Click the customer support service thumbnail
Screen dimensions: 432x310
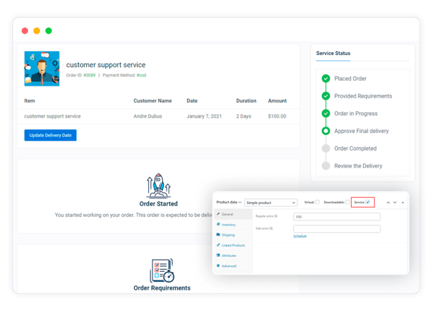[42, 69]
